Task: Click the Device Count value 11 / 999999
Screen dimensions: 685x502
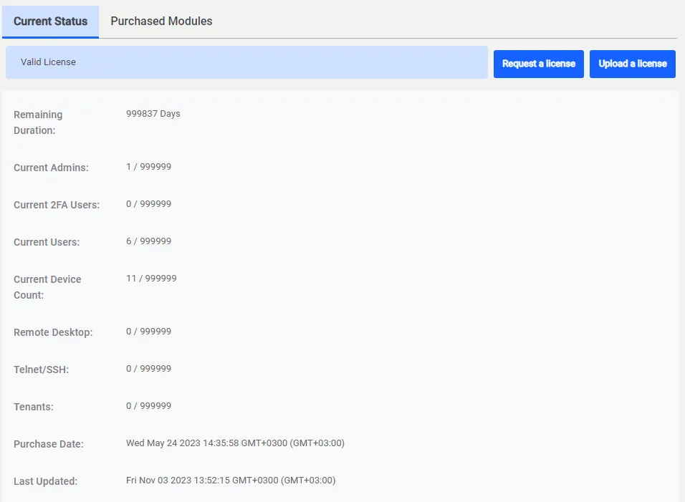Action: [x=151, y=278]
